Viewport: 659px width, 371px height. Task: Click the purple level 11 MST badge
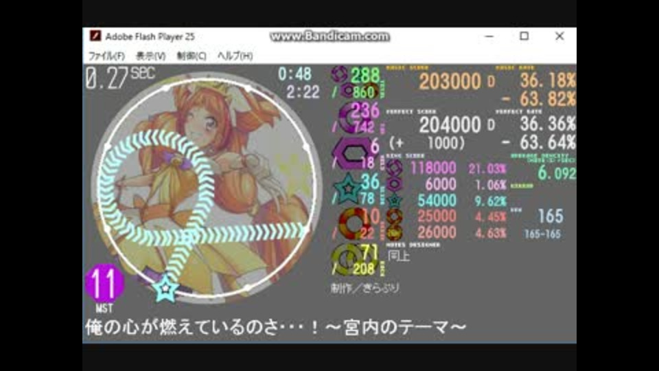104,284
